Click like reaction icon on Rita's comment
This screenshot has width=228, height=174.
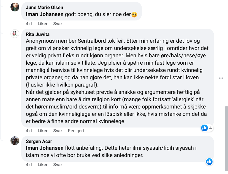point(204,128)
